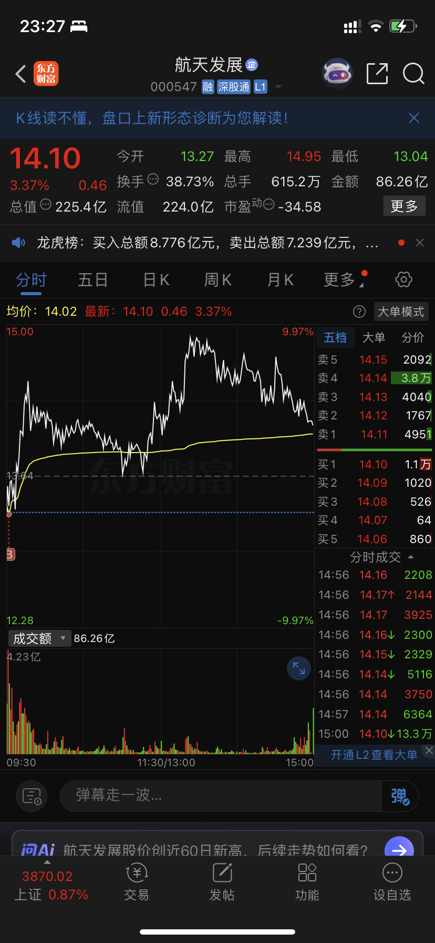435x943 pixels.
Task: Tap the help question mark icon
Action: [x=359, y=312]
